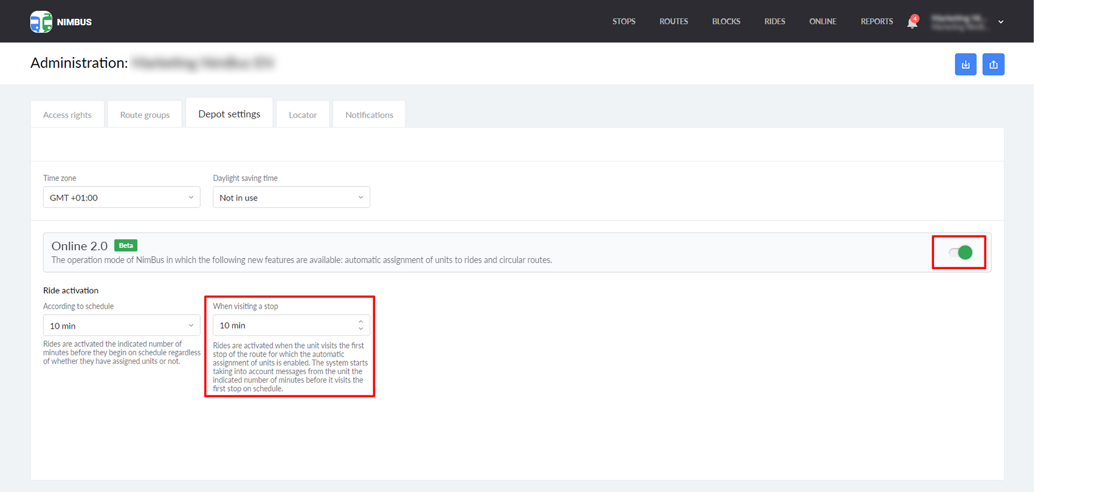Increase the When visiting a stop value
Screen dimensions: 1100x492
(361, 322)
